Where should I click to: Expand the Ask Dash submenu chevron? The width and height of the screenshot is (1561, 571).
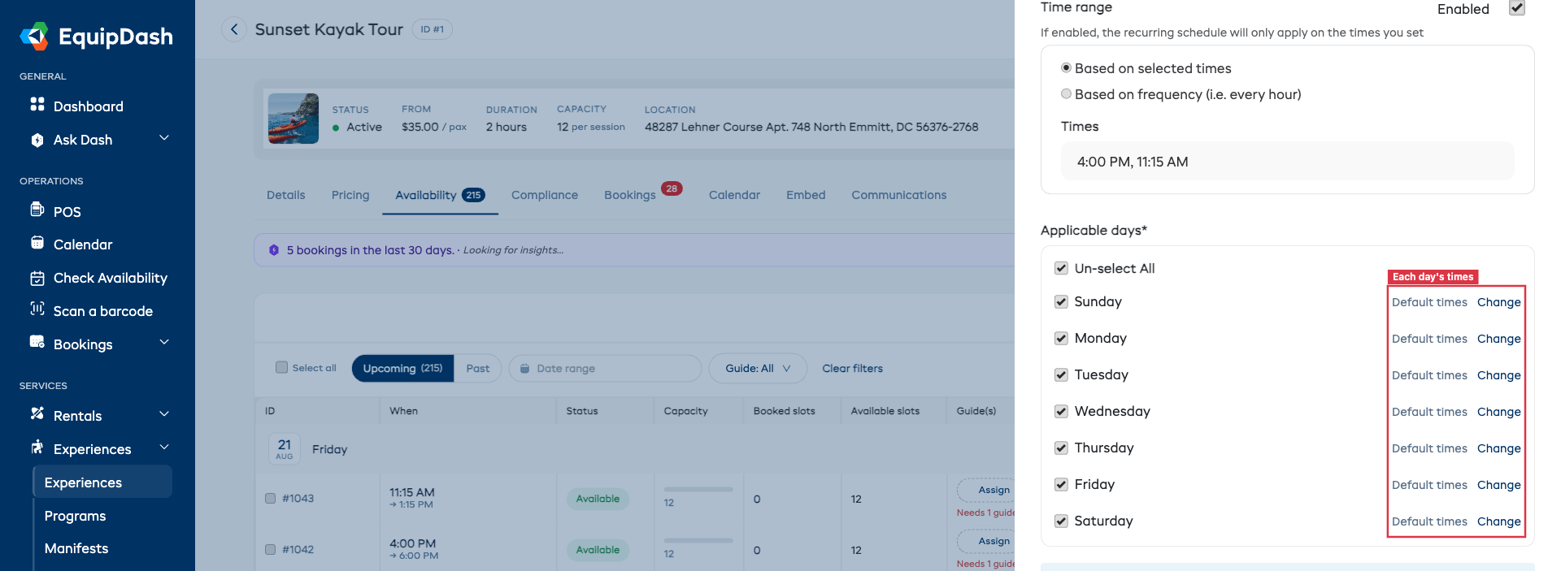click(x=164, y=138)
